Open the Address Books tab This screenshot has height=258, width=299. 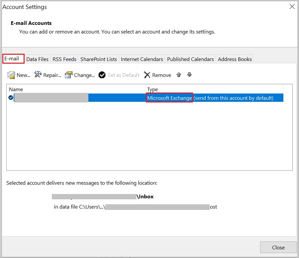[x=235, y=59]
